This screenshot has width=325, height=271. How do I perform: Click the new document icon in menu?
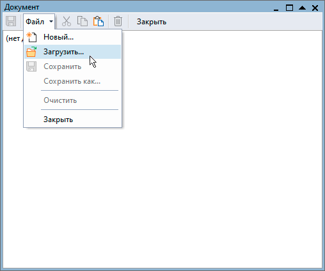pos(31,37)
